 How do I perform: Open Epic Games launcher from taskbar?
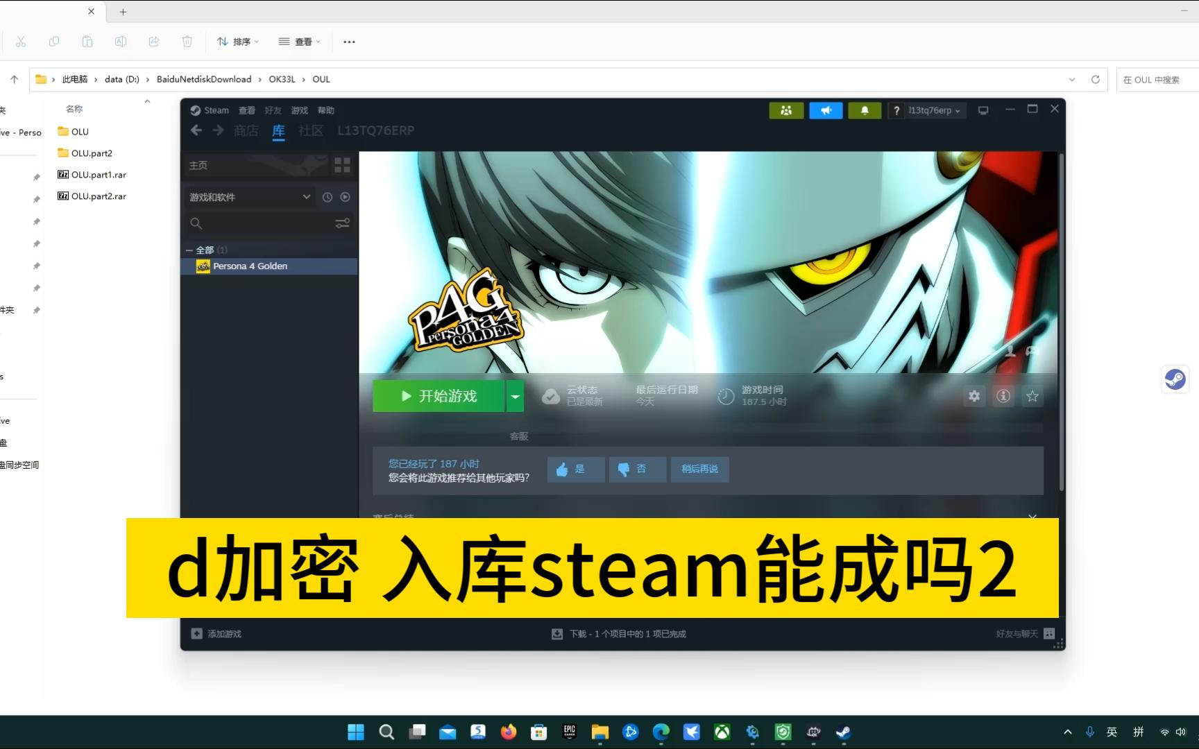[x=570, y=732]
